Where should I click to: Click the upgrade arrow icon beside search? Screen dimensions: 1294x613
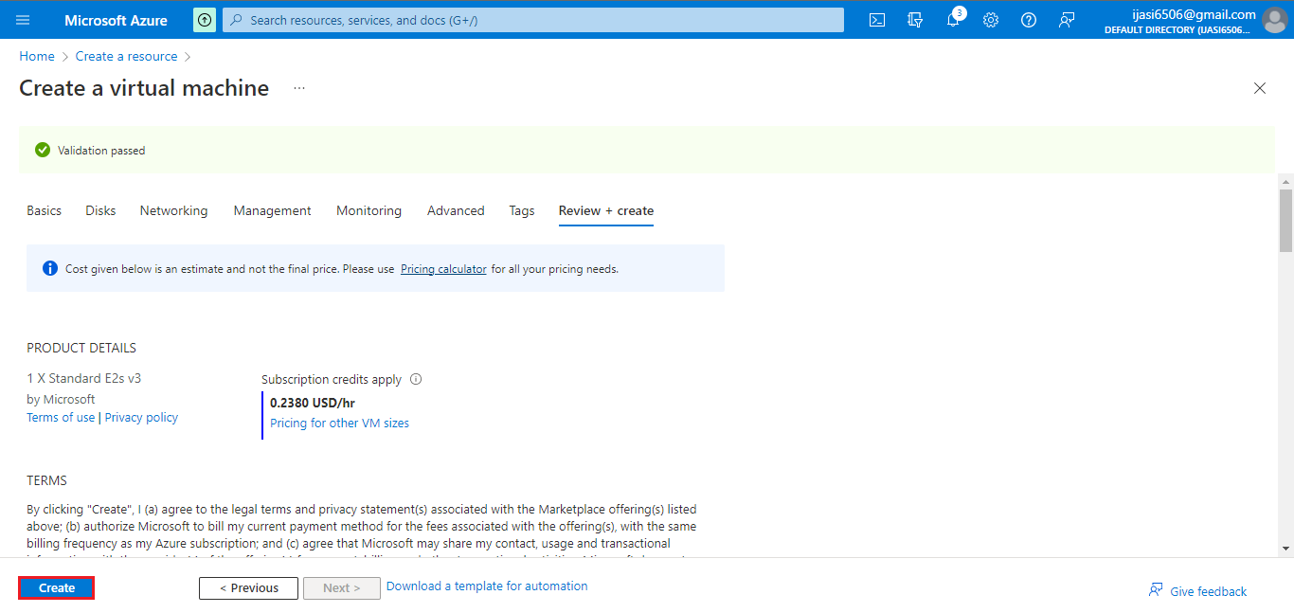(x=204, y=20)
